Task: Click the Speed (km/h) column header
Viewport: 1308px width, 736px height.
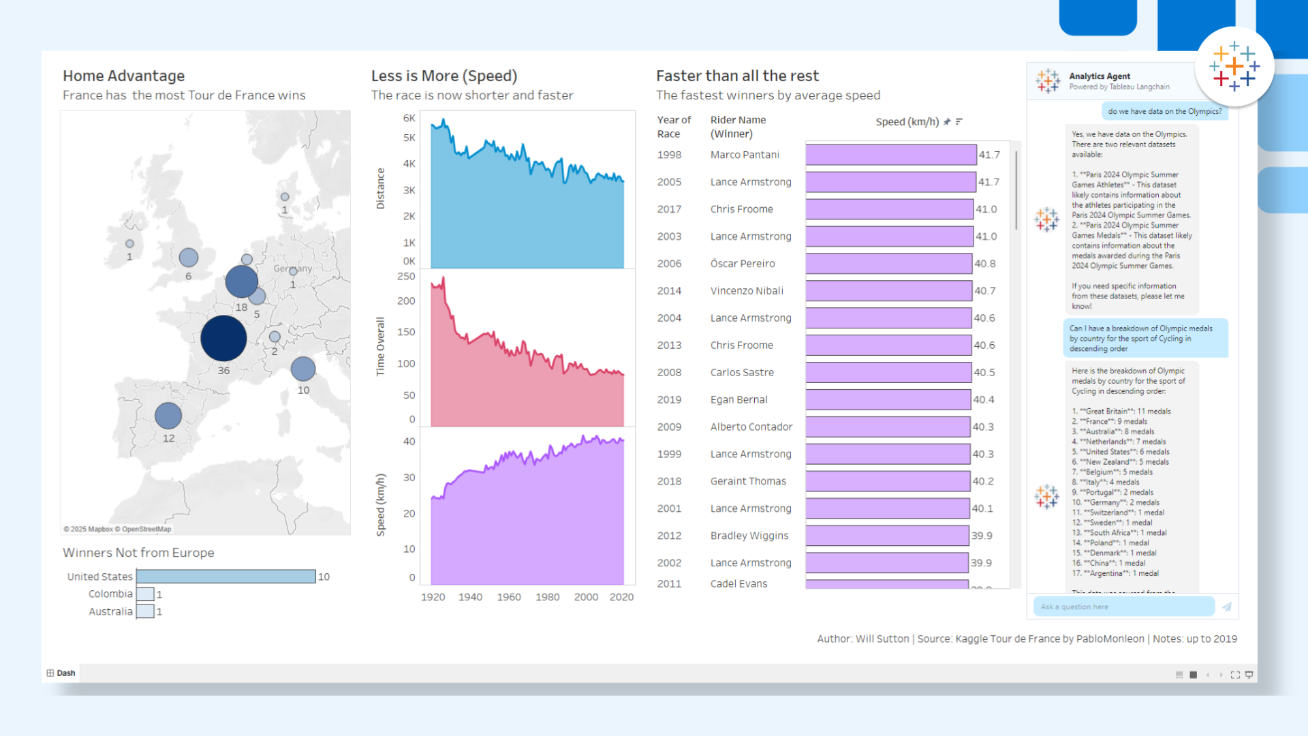Action: [907, 122]
